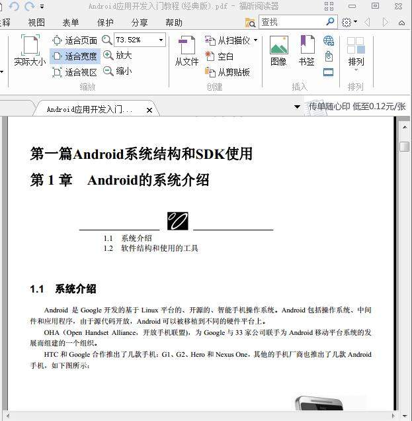Screen dimensions: 412x421
Task: Click the title 第一篇Android系统结构和SDK使用
Action: point(142,154)
